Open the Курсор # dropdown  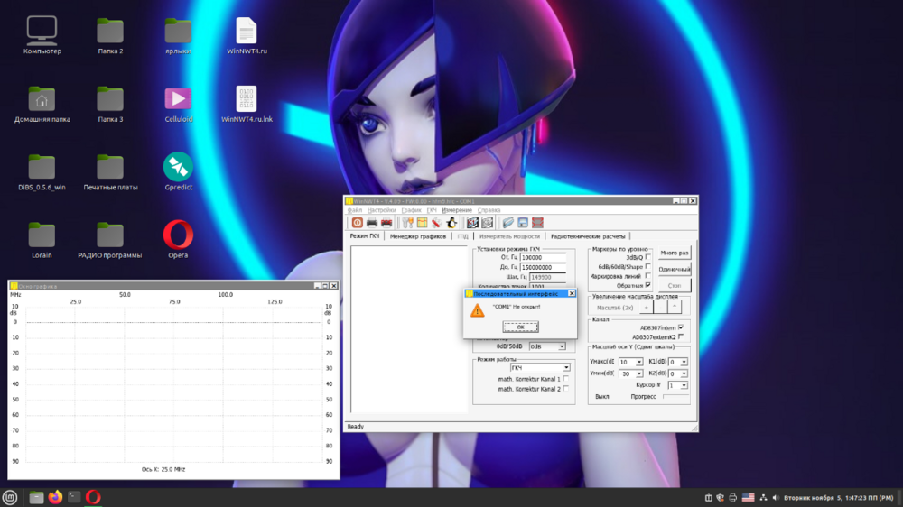click(678, 385)
